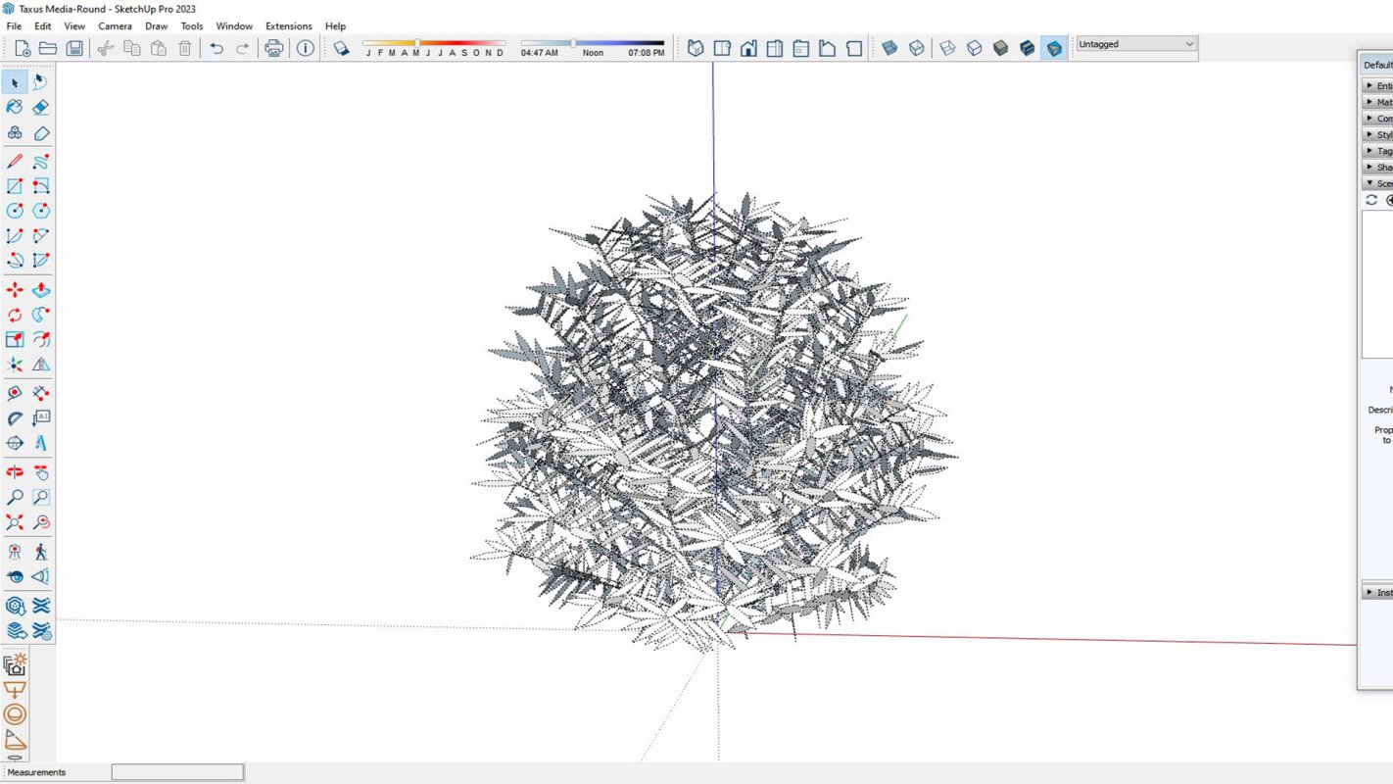This screenshot has width=1393, height=784.
Task: Activate the Tape Measure tool
Action: click(14, 393)
